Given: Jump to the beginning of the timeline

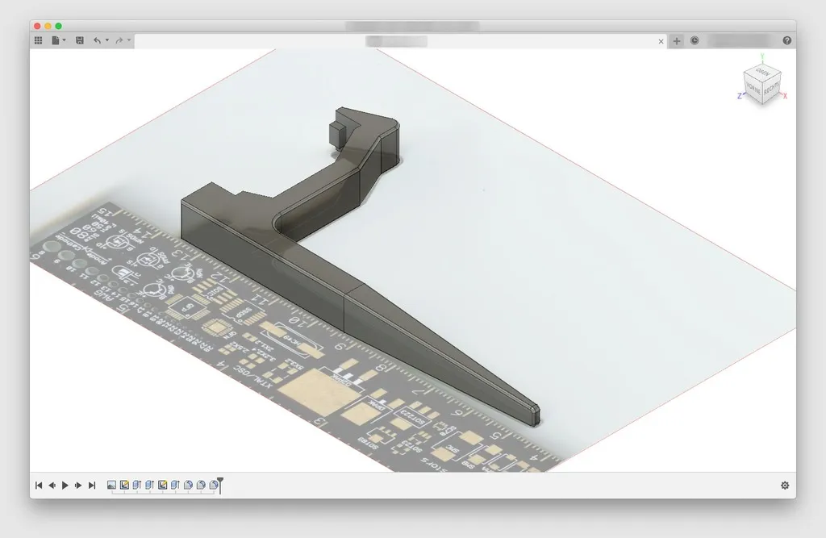Looking at the screenshot, I should pyautogui.click(x=39, y=486).
